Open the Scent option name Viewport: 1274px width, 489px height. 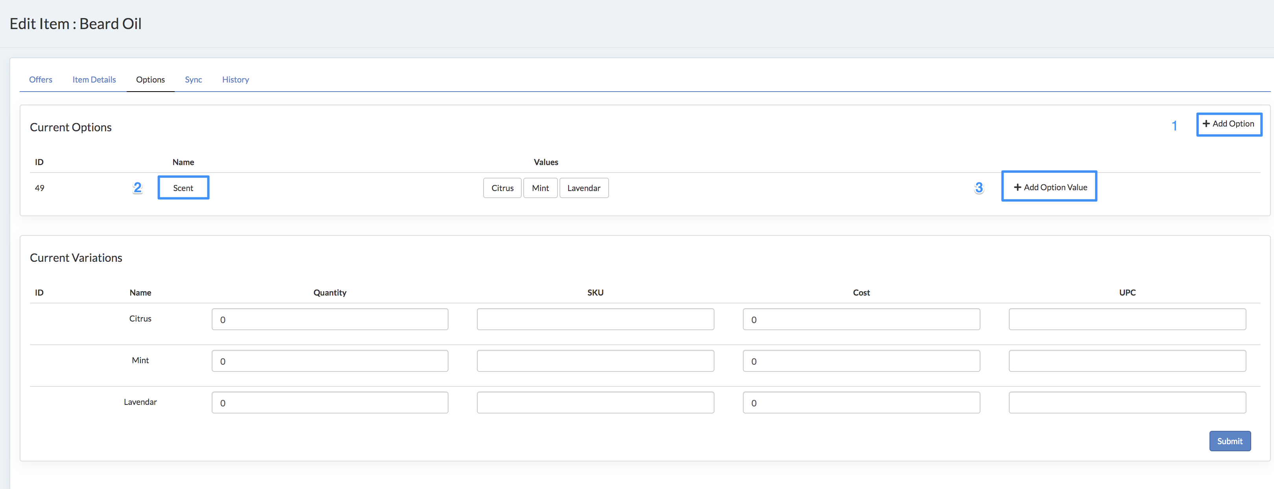click(183, 188)
